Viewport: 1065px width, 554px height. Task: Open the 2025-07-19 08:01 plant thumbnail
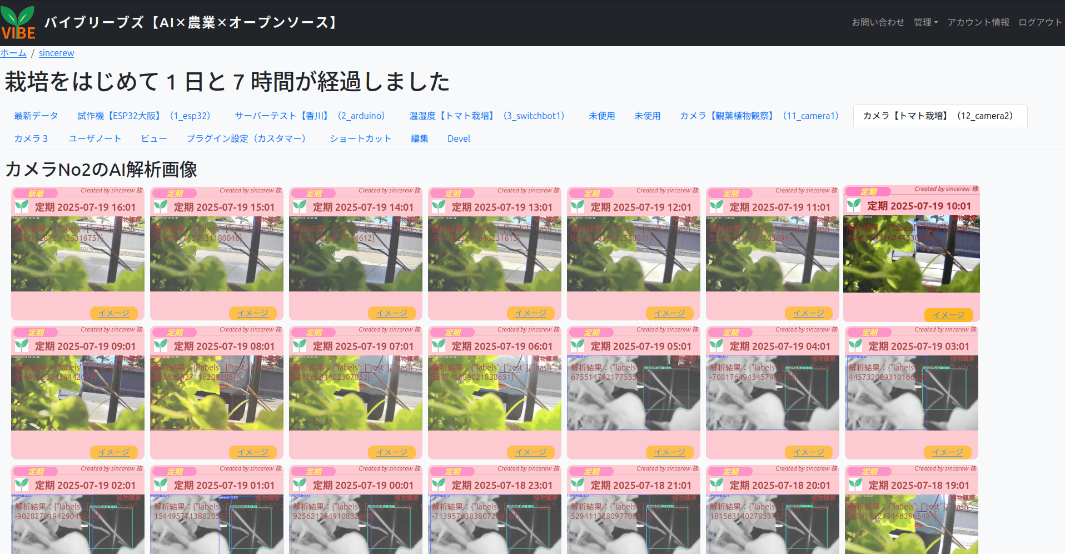217,393
